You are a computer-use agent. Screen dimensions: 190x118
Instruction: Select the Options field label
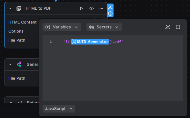click(x=16, y=31)
